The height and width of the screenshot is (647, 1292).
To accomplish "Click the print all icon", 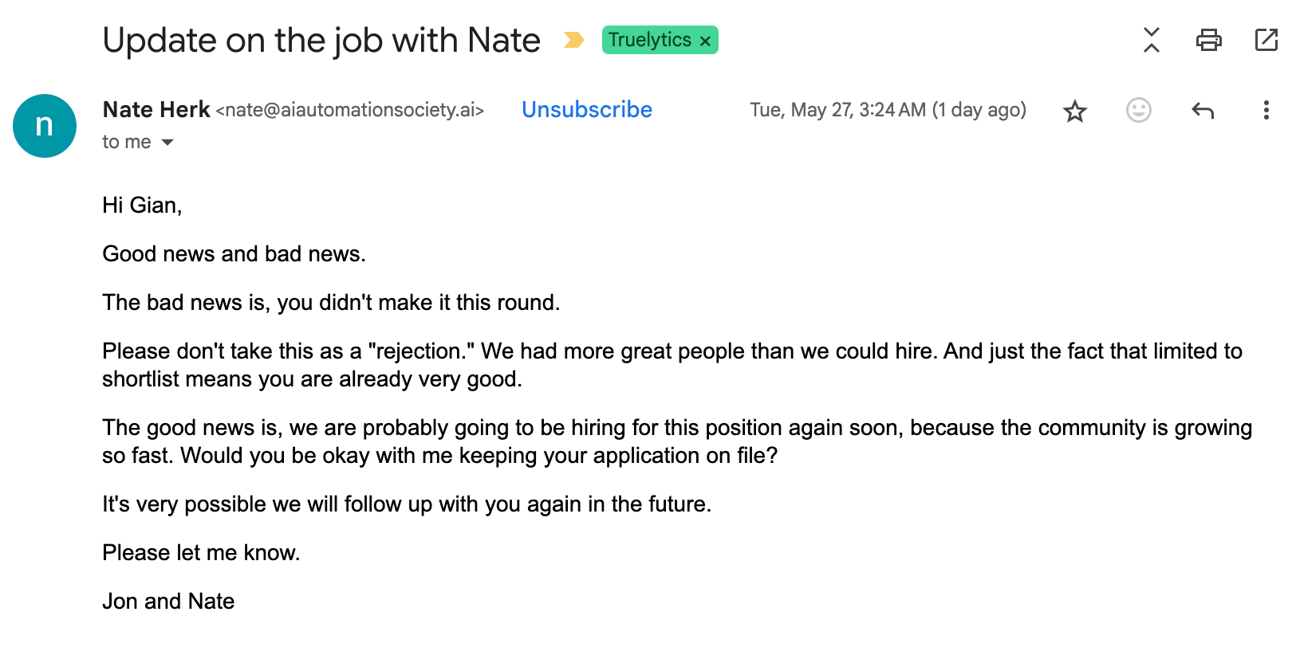I will coord(1208,40).
